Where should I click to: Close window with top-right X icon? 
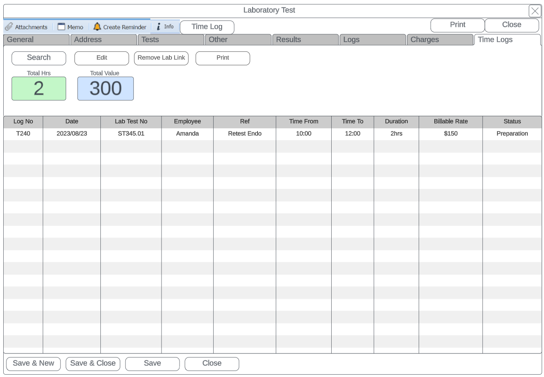point(535,11)
